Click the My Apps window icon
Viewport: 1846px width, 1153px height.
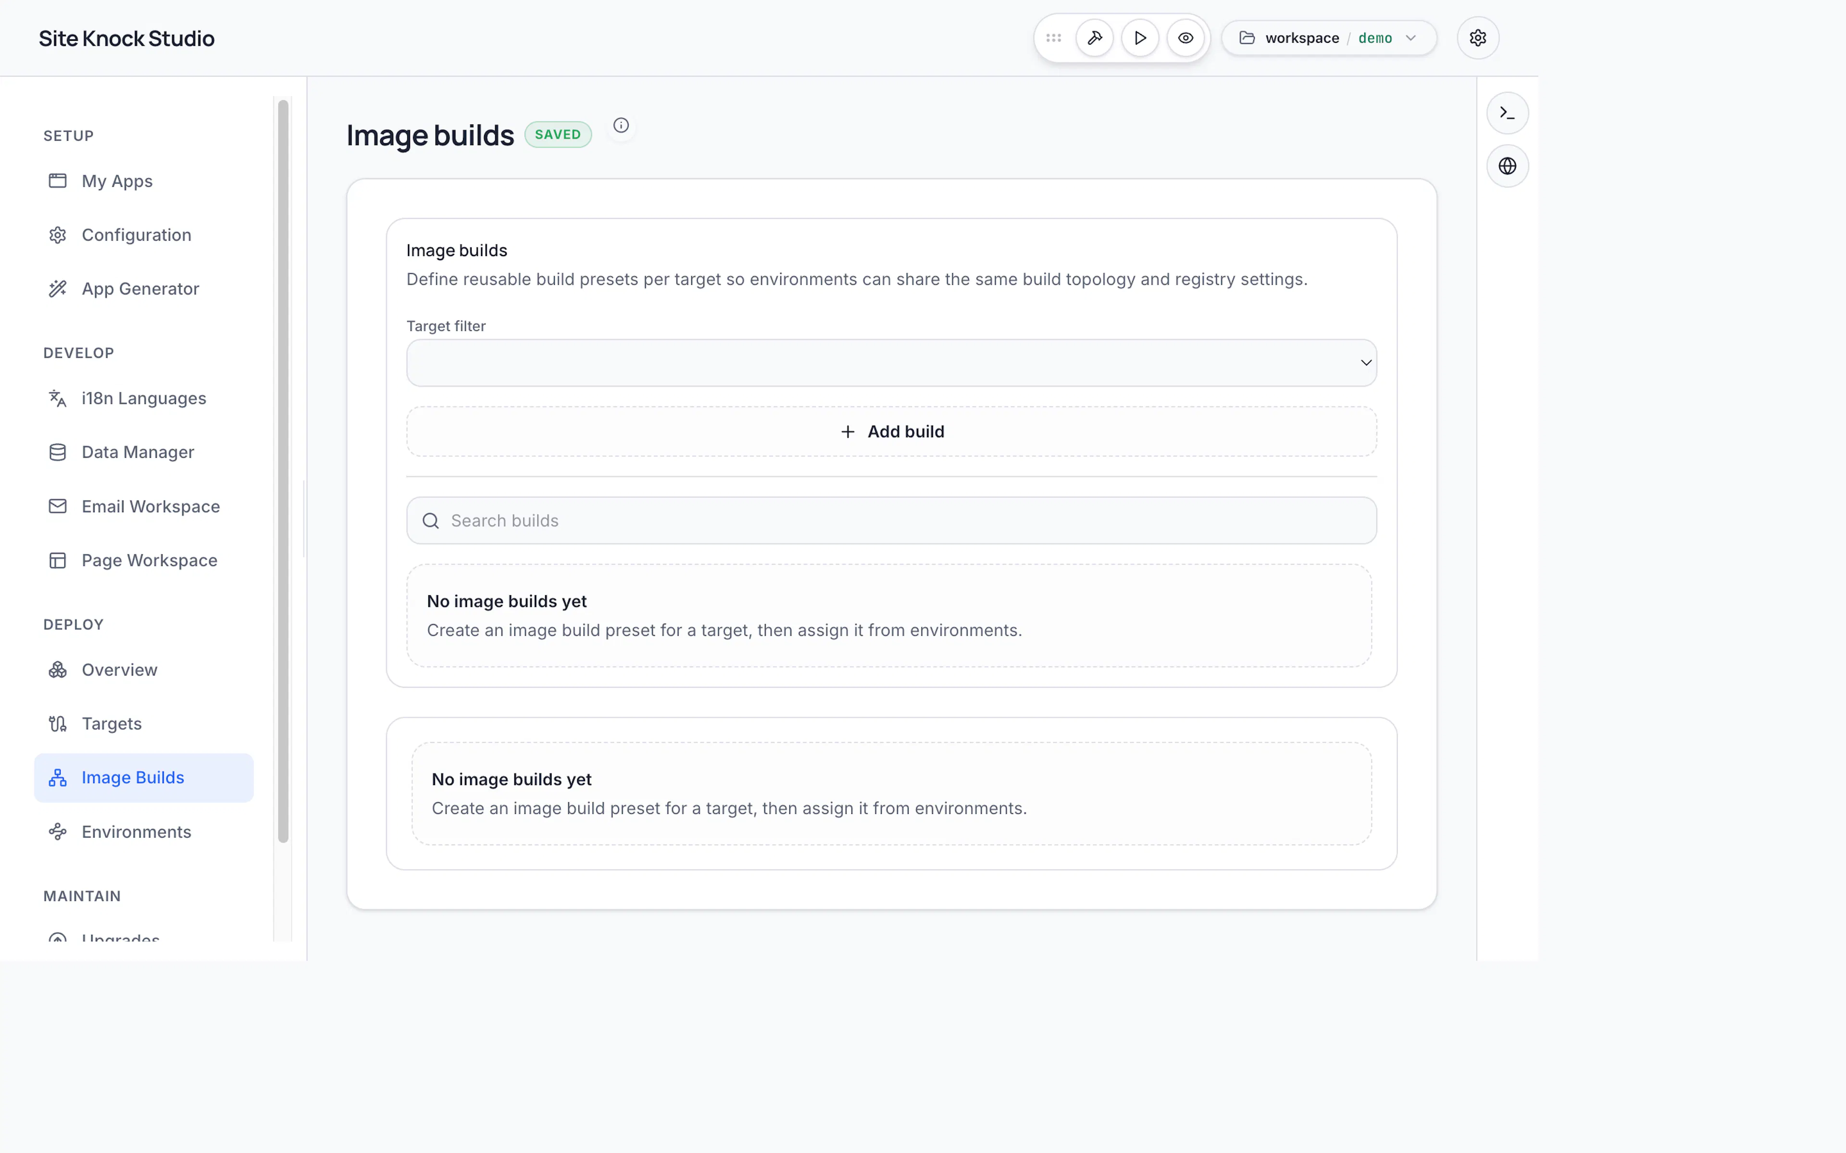coord(58,181)
